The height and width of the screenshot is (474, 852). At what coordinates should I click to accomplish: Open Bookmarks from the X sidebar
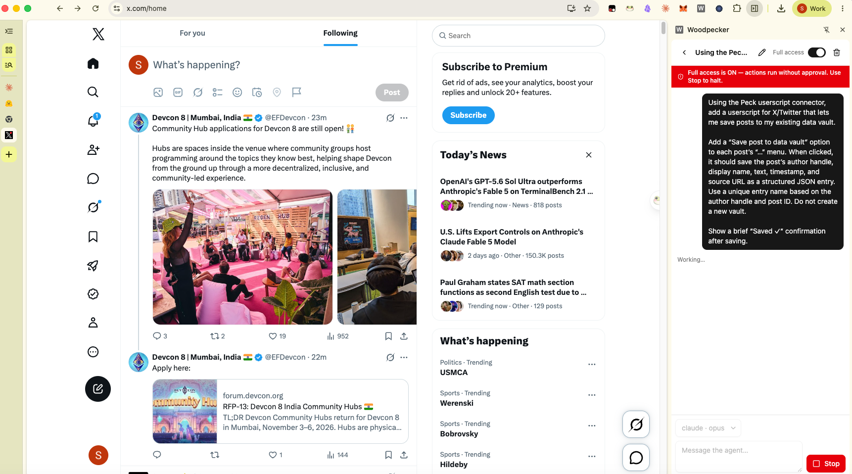tap(93, 237)
